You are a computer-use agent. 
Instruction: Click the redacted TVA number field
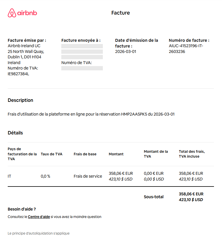coord(82,68)
